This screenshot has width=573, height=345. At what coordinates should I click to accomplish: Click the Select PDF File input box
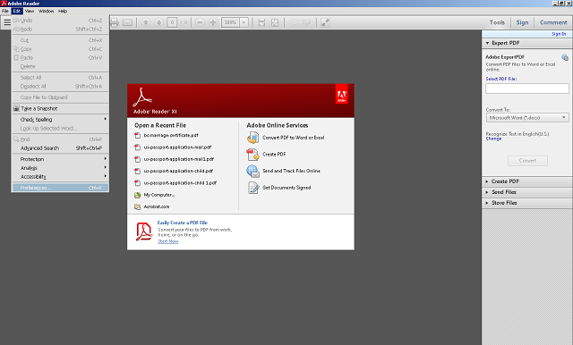click(527, 88)
